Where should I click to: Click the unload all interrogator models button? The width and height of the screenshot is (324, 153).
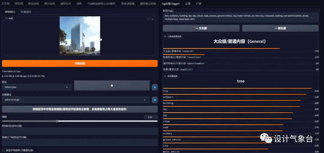tap(80, 109)
